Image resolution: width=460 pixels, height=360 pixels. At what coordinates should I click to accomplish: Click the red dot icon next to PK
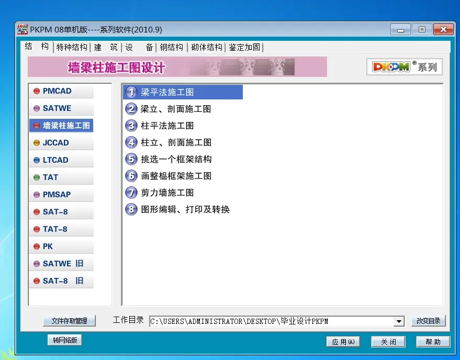pos(37,246)
